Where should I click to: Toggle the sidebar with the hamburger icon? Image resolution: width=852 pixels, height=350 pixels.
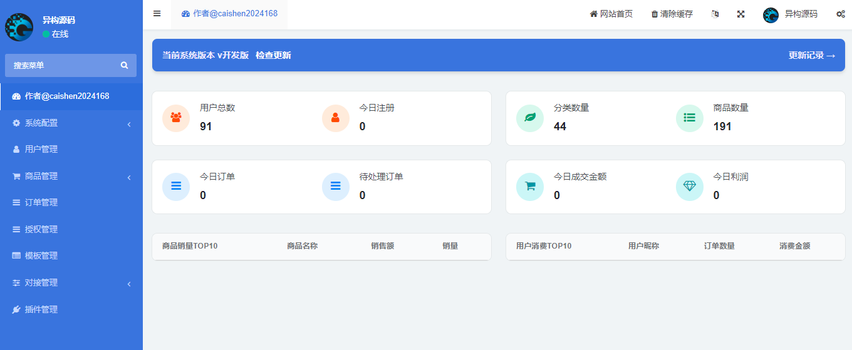157,14
